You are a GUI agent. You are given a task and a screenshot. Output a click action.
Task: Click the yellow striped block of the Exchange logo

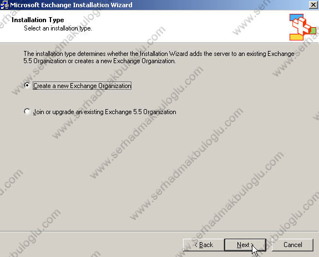[296, 37]
